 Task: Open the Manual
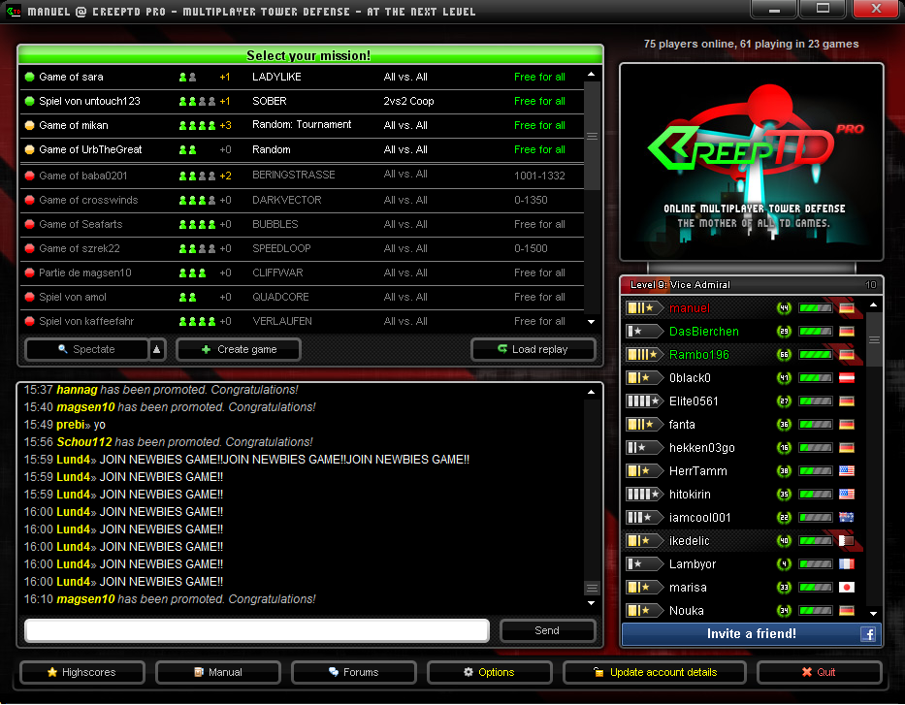(218, 672)
